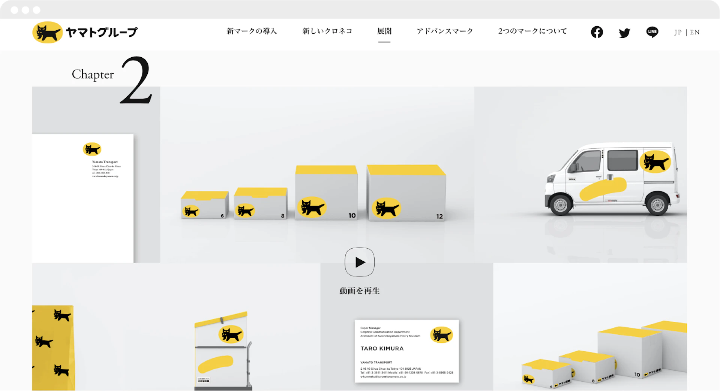The image size is (720, 391).
Task: Click the cat logo on the van
Action: point(655,162)
